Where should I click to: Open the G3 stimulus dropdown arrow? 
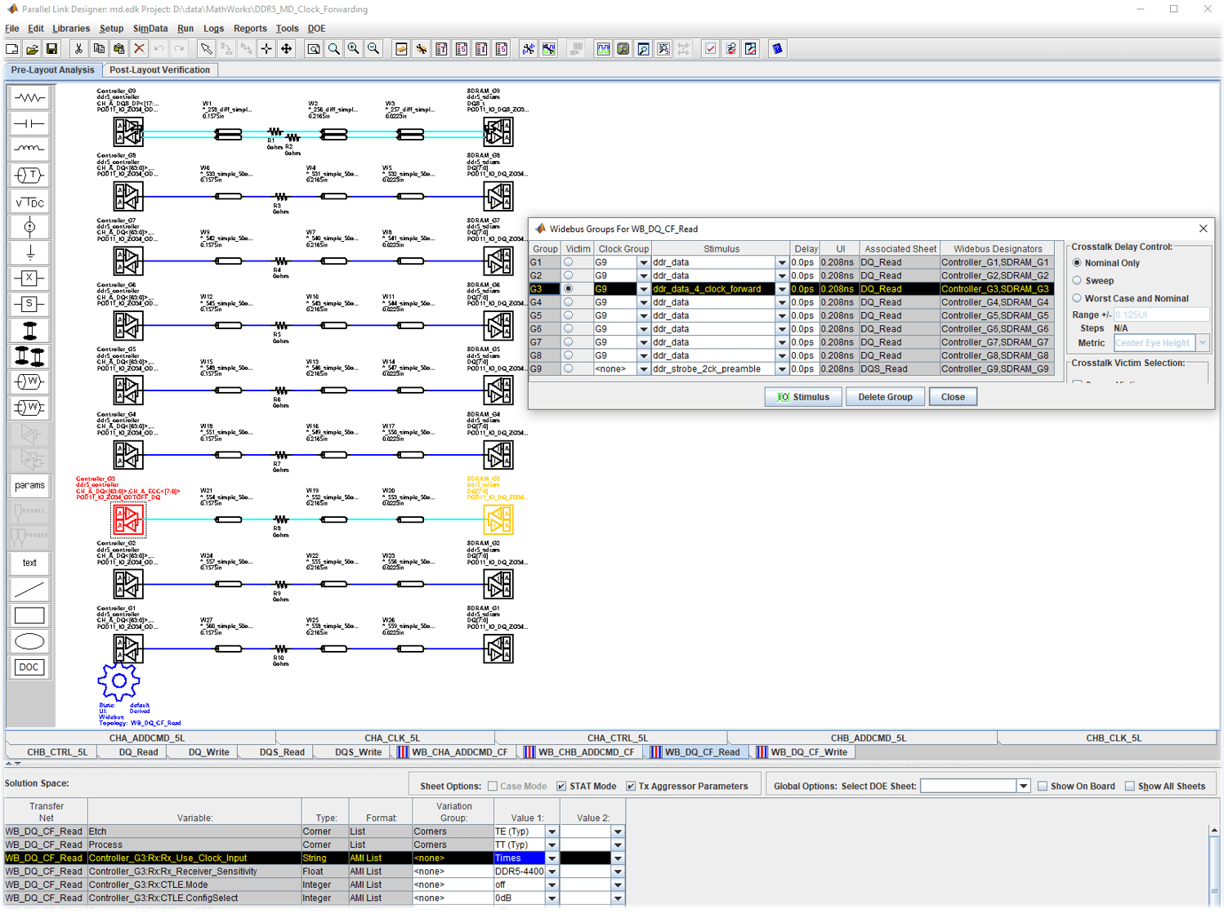coord(782,289)
